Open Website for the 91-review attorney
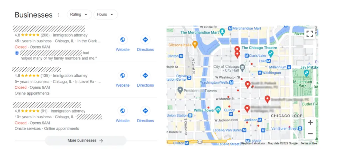The height and width of the screenshot is (158, 341). (x=123, y=115)
